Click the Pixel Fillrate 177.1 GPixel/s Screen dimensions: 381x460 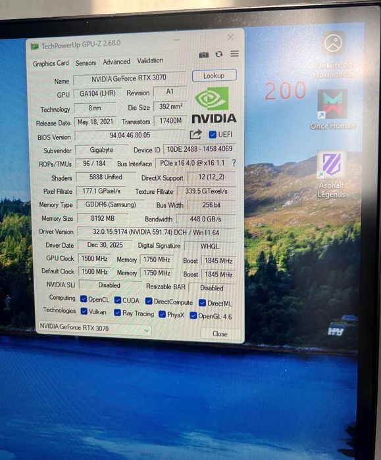[x=101, y=191]
